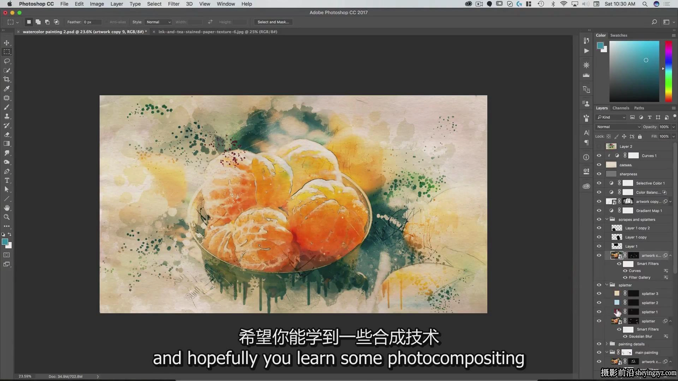Select the Eraser tool

point(7,135)
